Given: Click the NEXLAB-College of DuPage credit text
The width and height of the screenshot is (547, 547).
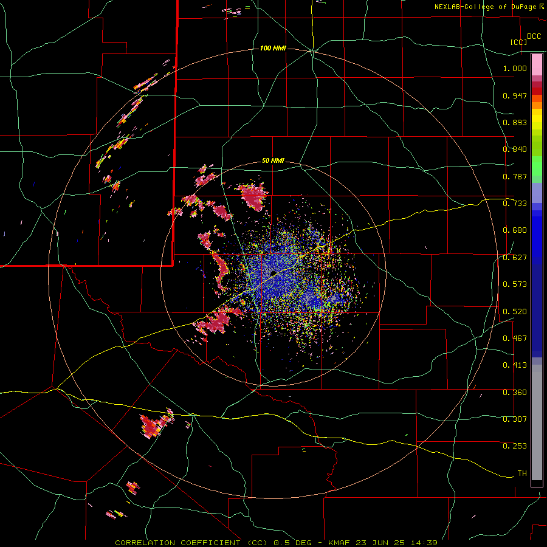Looking at the screenshot, I should pyautogui.click(x=485, y=7).
